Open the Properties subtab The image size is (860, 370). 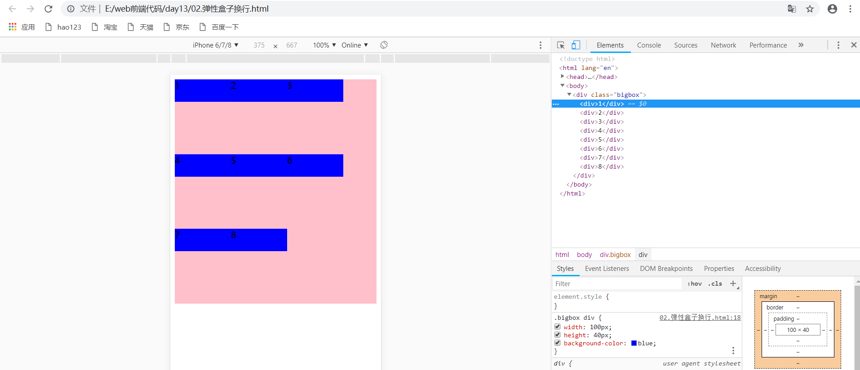coord(719,269)
